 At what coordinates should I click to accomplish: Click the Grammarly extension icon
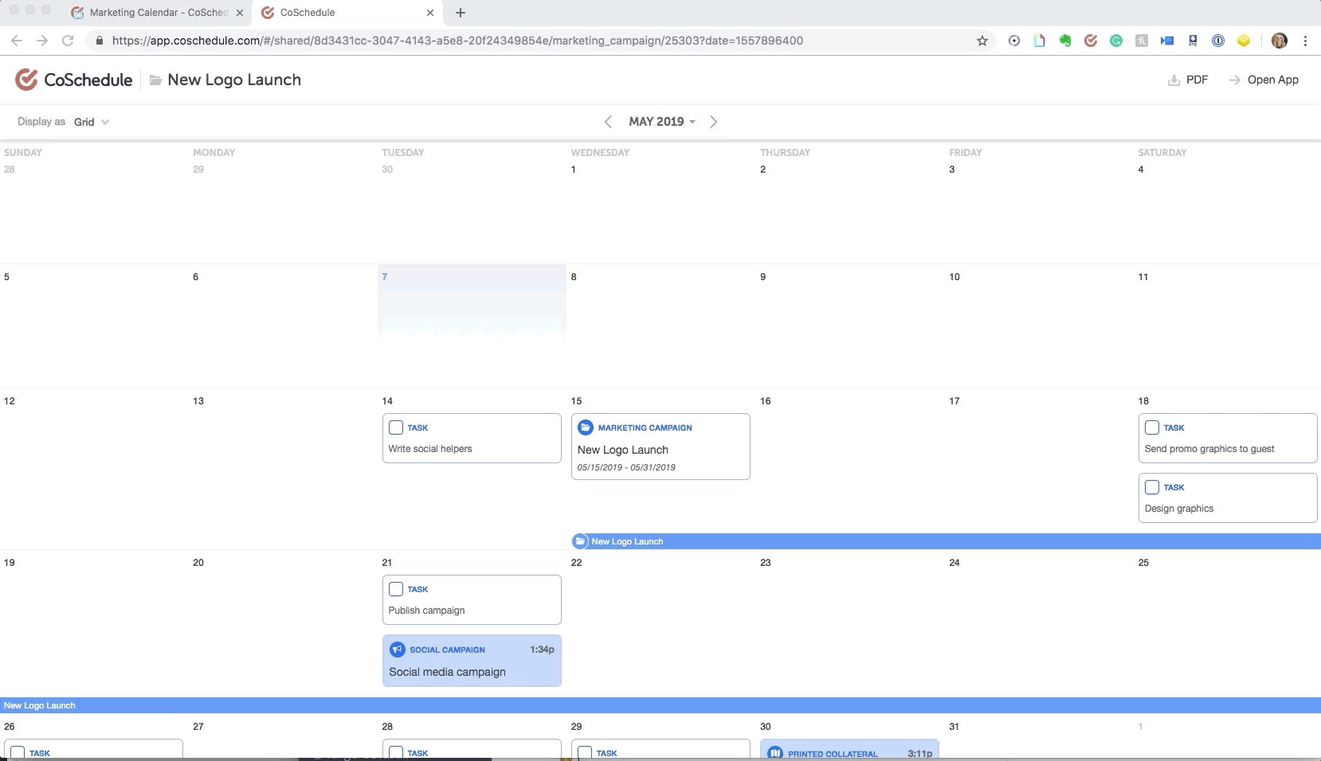tap(1116, 41)
